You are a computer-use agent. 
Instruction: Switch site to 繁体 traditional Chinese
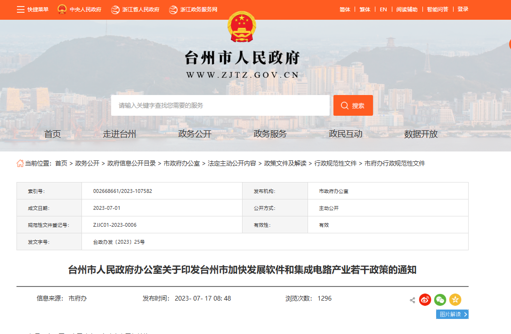coord(364,9)
